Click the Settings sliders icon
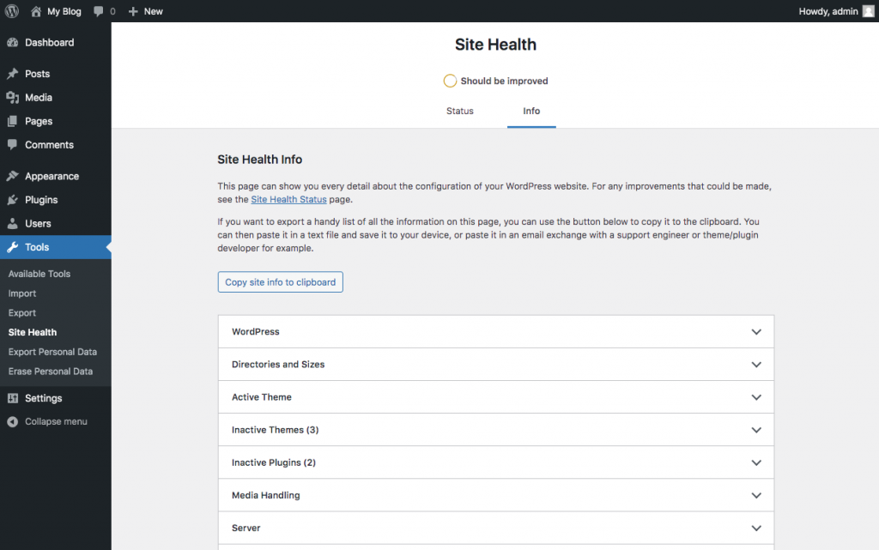Viewport: 879px width, 550px height. [12, 398]
